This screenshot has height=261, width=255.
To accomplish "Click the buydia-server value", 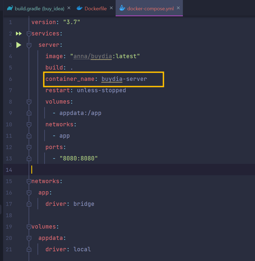I will tap(124, 79).
